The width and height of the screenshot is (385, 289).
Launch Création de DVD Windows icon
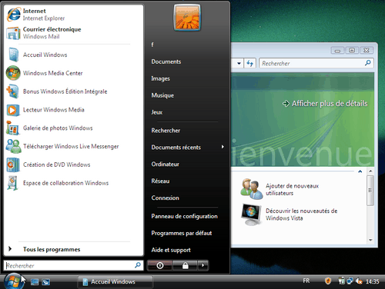tap(13, 164)
